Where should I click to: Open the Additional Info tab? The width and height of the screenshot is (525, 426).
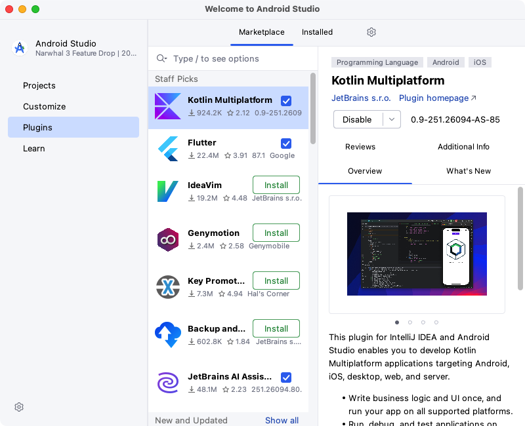click(463, 147)
